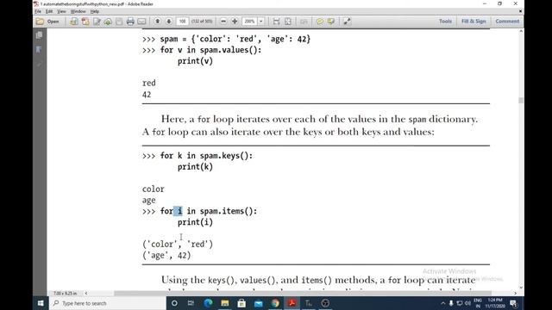Open Google Chrome from taskbar
The width and height of the screenshot is (552, 310).
275,303
